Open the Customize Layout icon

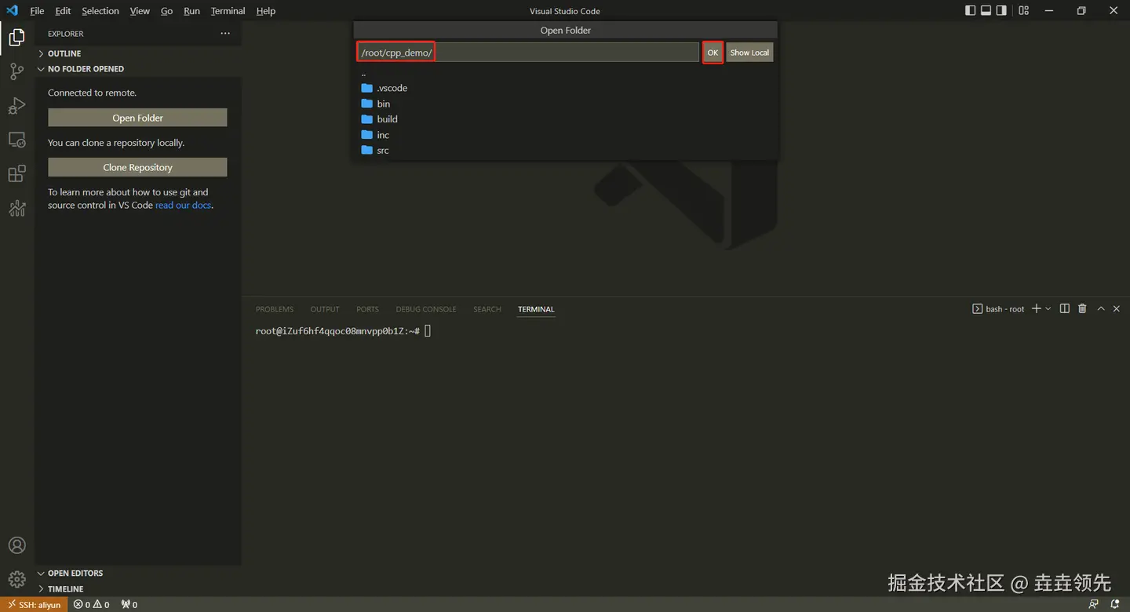point(1023,11)
